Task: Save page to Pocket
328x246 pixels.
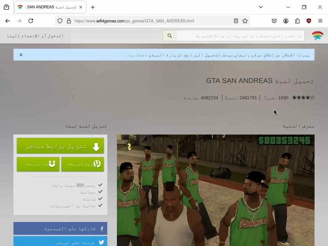Action: click(274, 21)
